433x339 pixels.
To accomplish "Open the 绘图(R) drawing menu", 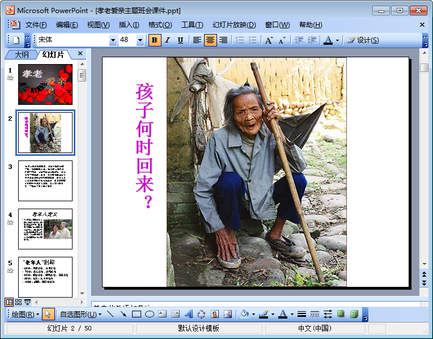I will [25, 315].
